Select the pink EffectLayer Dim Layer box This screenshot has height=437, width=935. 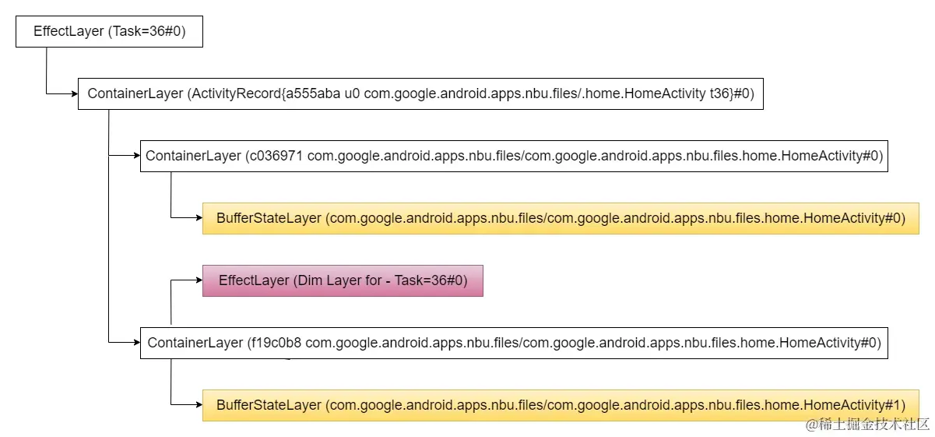(x=343, y=280)
